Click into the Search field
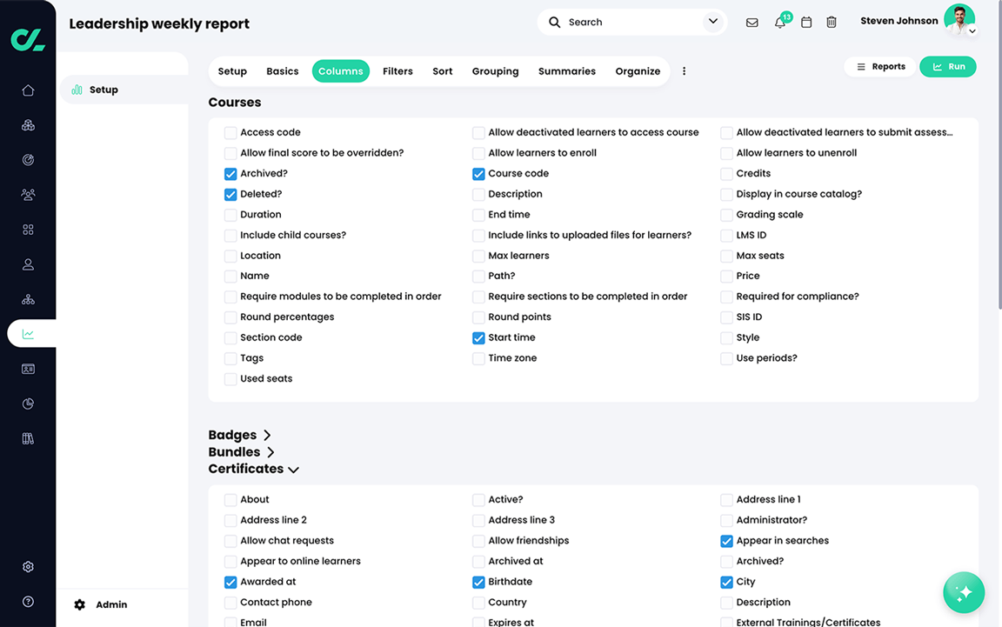1002x627 pixels. click(x=632, y=23)
